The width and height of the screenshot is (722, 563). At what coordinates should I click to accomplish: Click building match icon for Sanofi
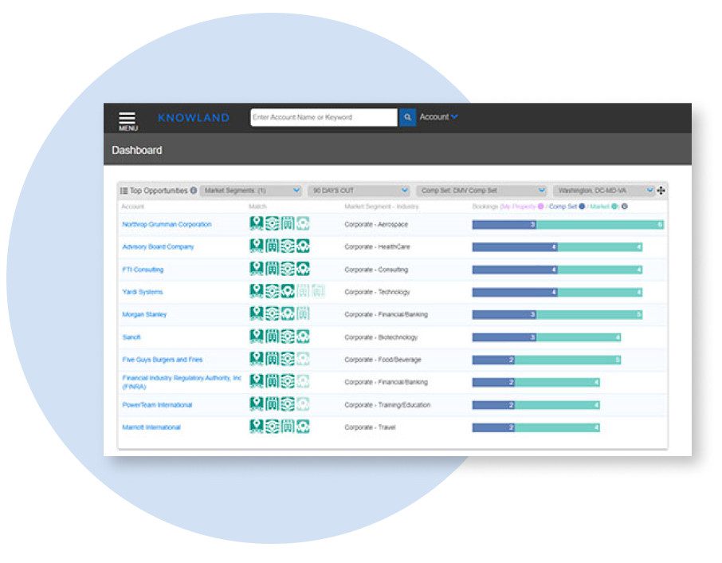click(x=272, y=336)
